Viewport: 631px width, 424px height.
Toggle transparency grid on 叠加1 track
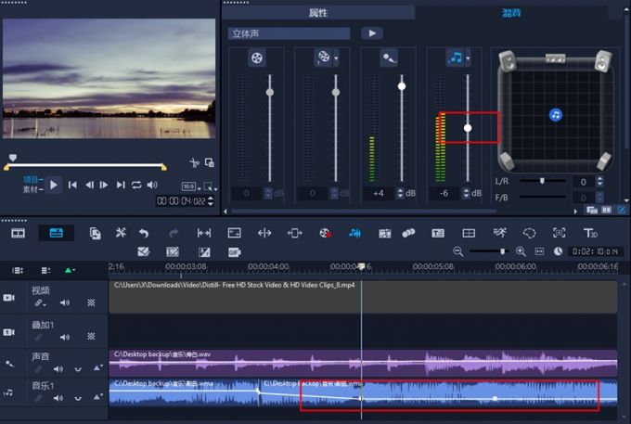pos(91,336)
